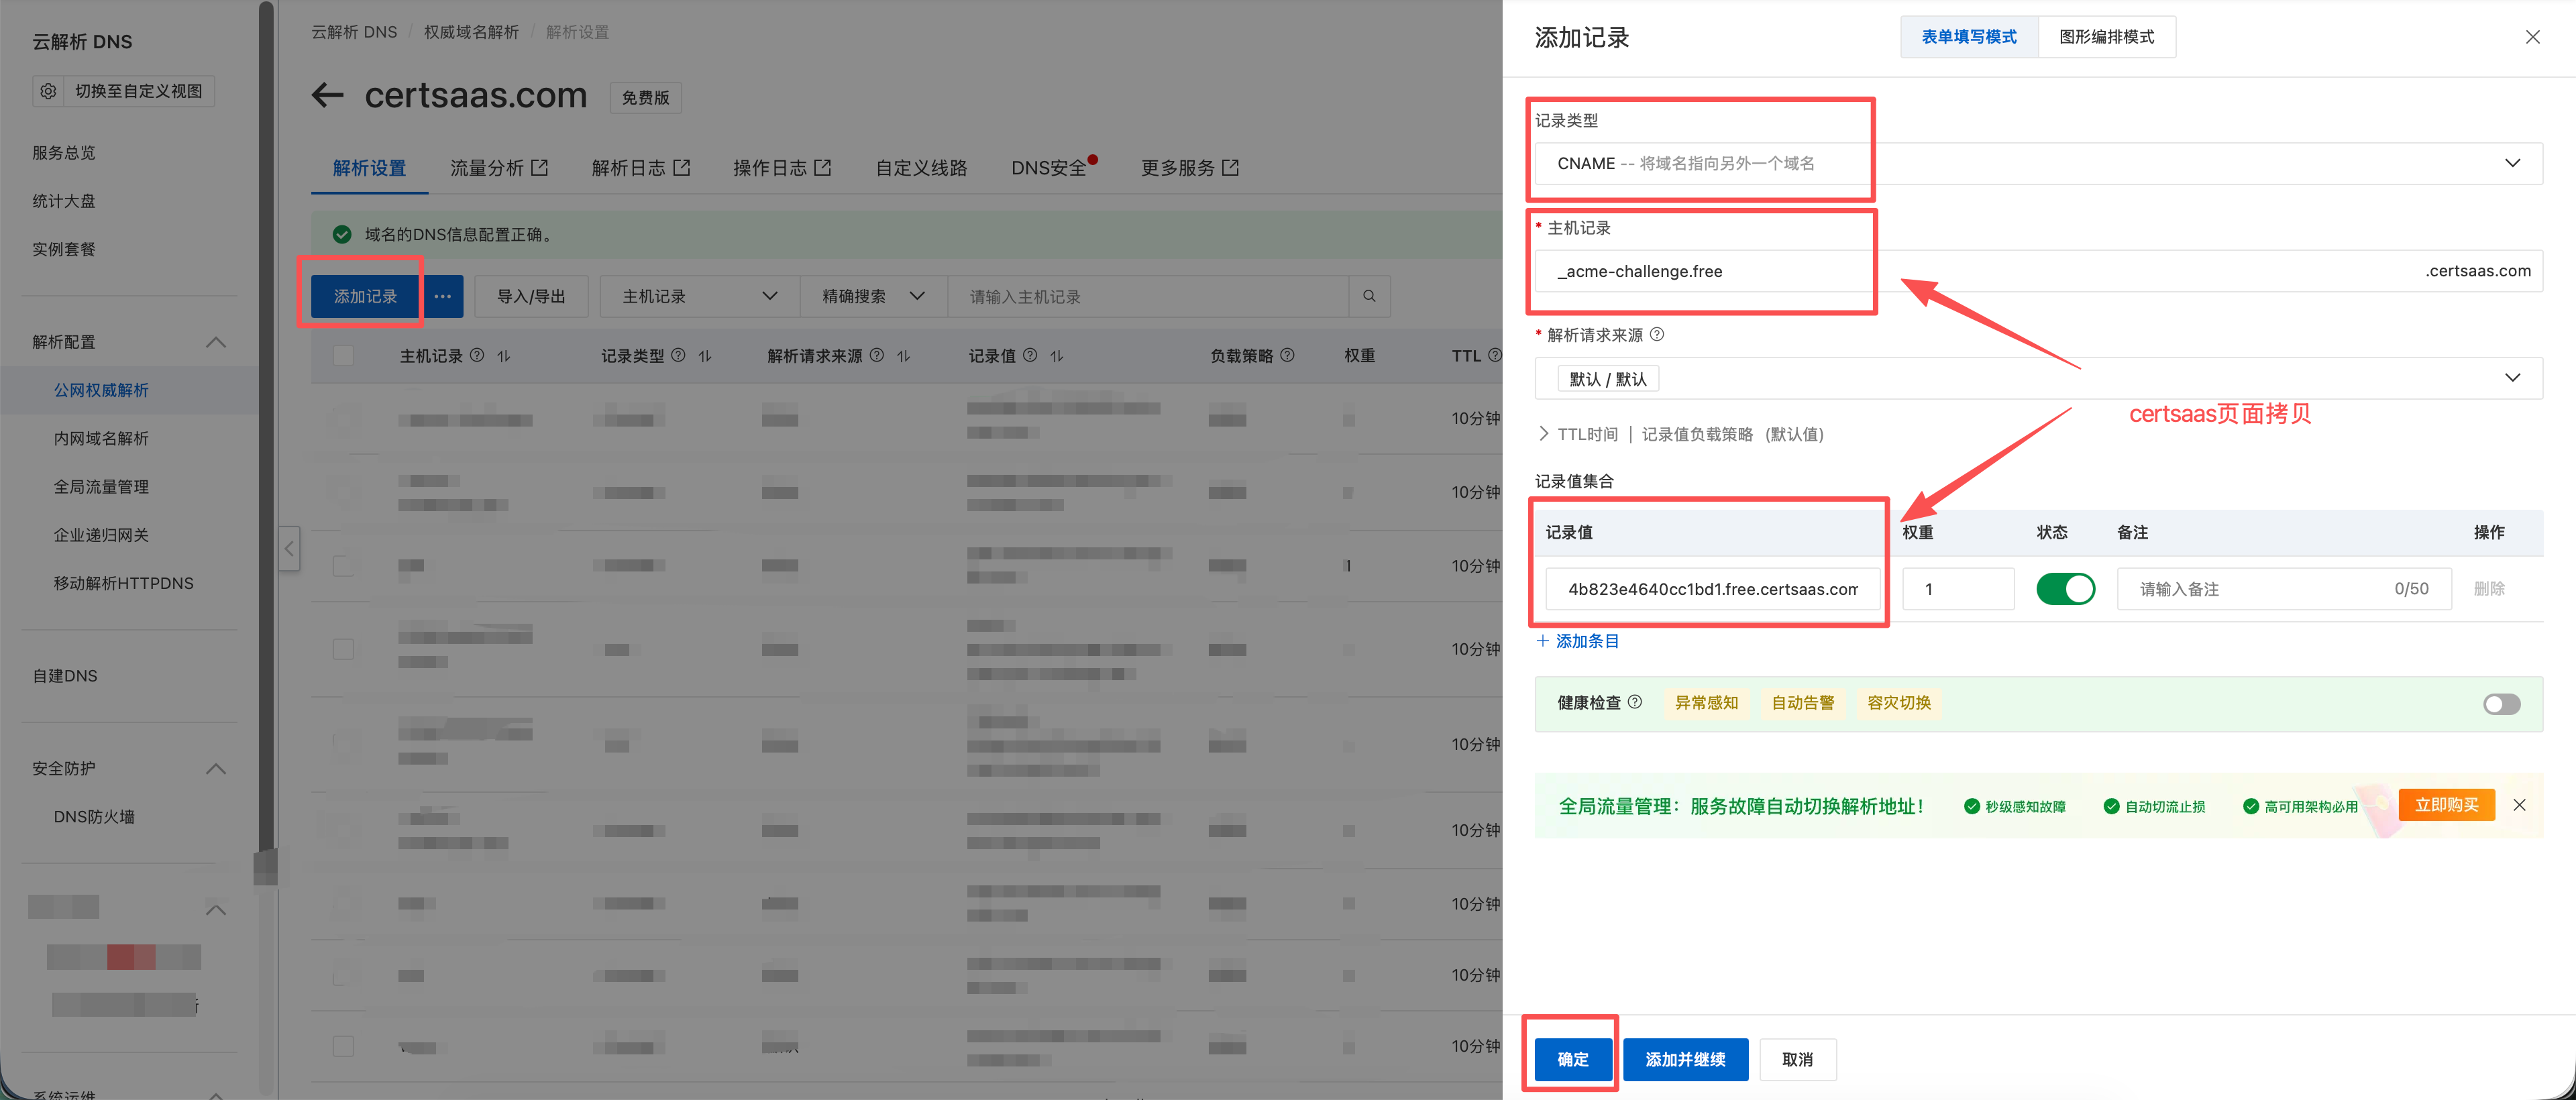Click the help icon beside 健康检查

point(1635,702)
